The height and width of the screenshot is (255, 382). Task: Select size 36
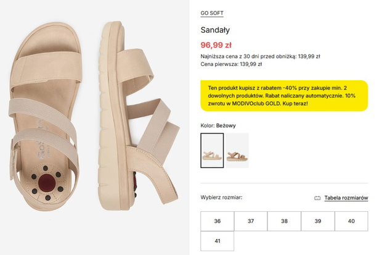point(217,221)
